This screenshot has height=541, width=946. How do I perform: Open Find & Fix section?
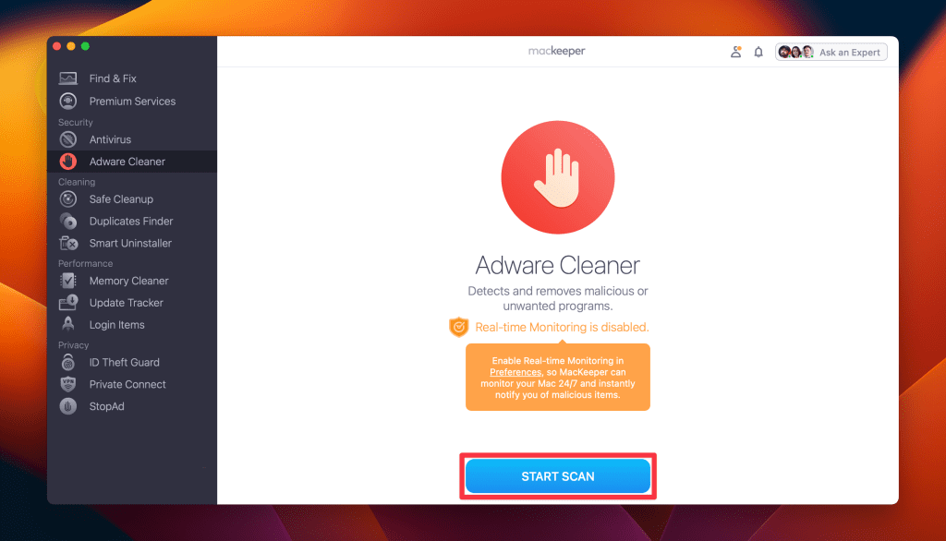pyautogui.click(x=131, y=78)
